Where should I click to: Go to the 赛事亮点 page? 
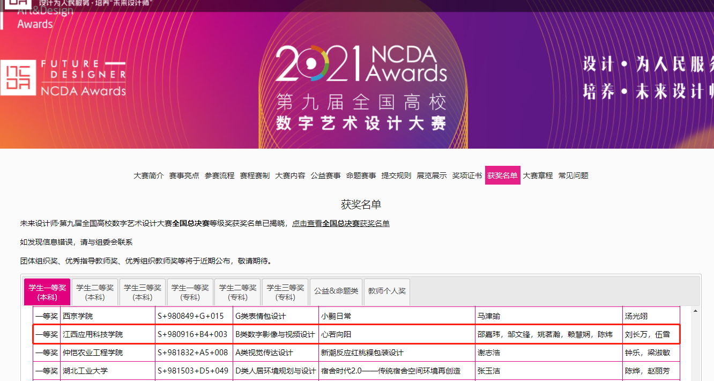pos(184,175)
